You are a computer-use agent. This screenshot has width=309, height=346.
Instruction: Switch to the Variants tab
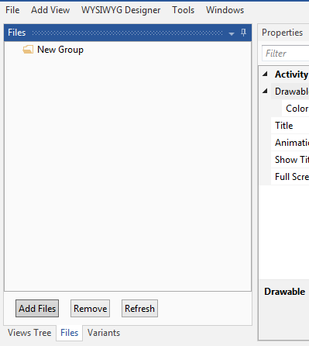(104, 333)
